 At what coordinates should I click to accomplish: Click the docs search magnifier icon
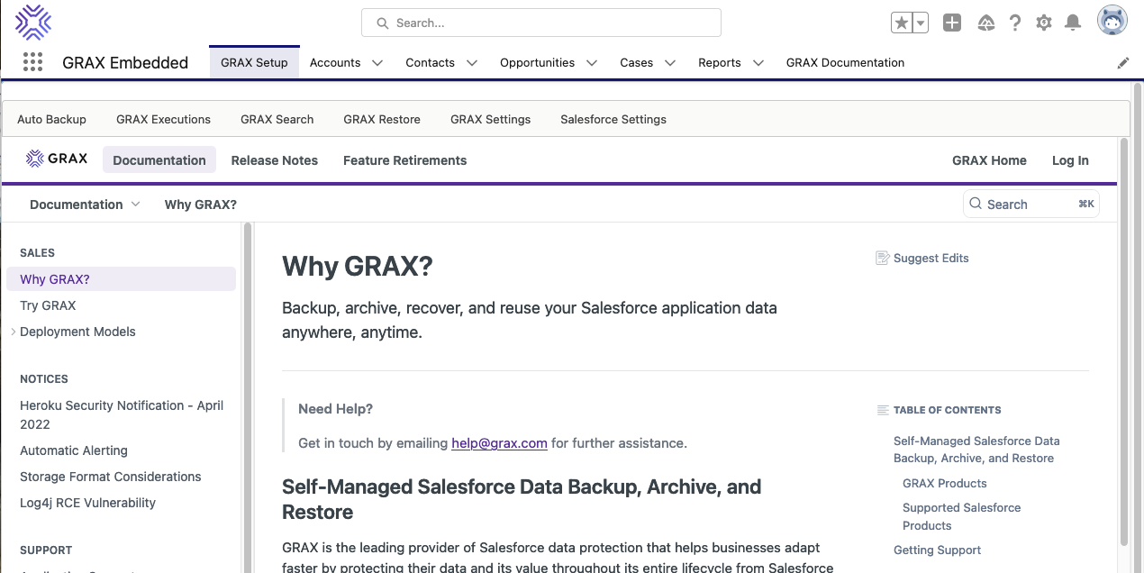(976, 204)
